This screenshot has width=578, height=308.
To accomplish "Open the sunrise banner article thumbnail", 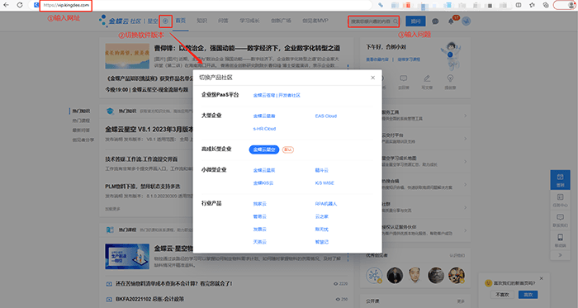I will 127,56.
